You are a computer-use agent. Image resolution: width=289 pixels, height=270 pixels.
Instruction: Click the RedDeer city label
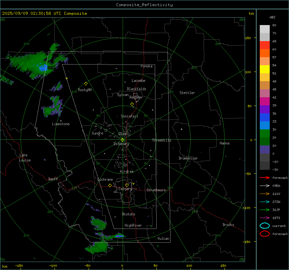[136, 97]
